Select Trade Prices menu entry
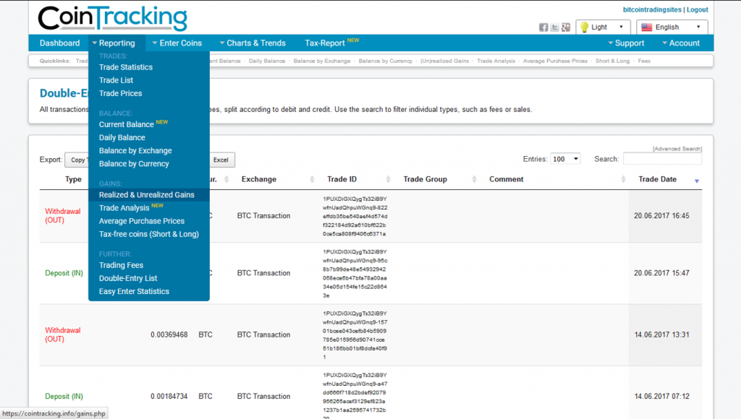Image resolution: width=741 pixels, height=419 pixels. click(x=121, y=93)
